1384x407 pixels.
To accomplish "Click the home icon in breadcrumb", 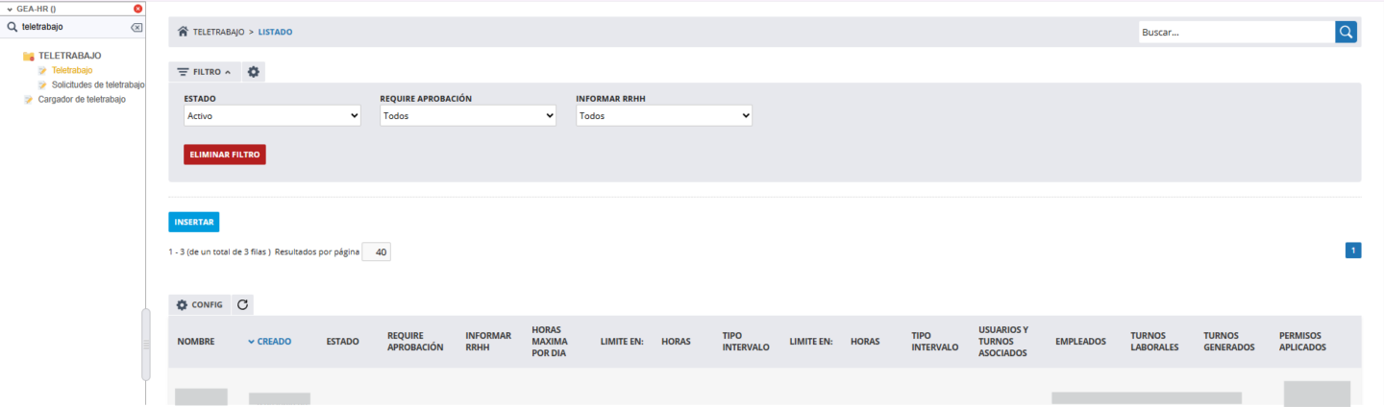I will click(183, 32).
